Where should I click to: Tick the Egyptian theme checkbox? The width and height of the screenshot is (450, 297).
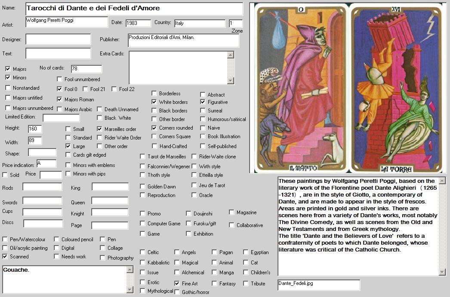[x=246, y=252]
